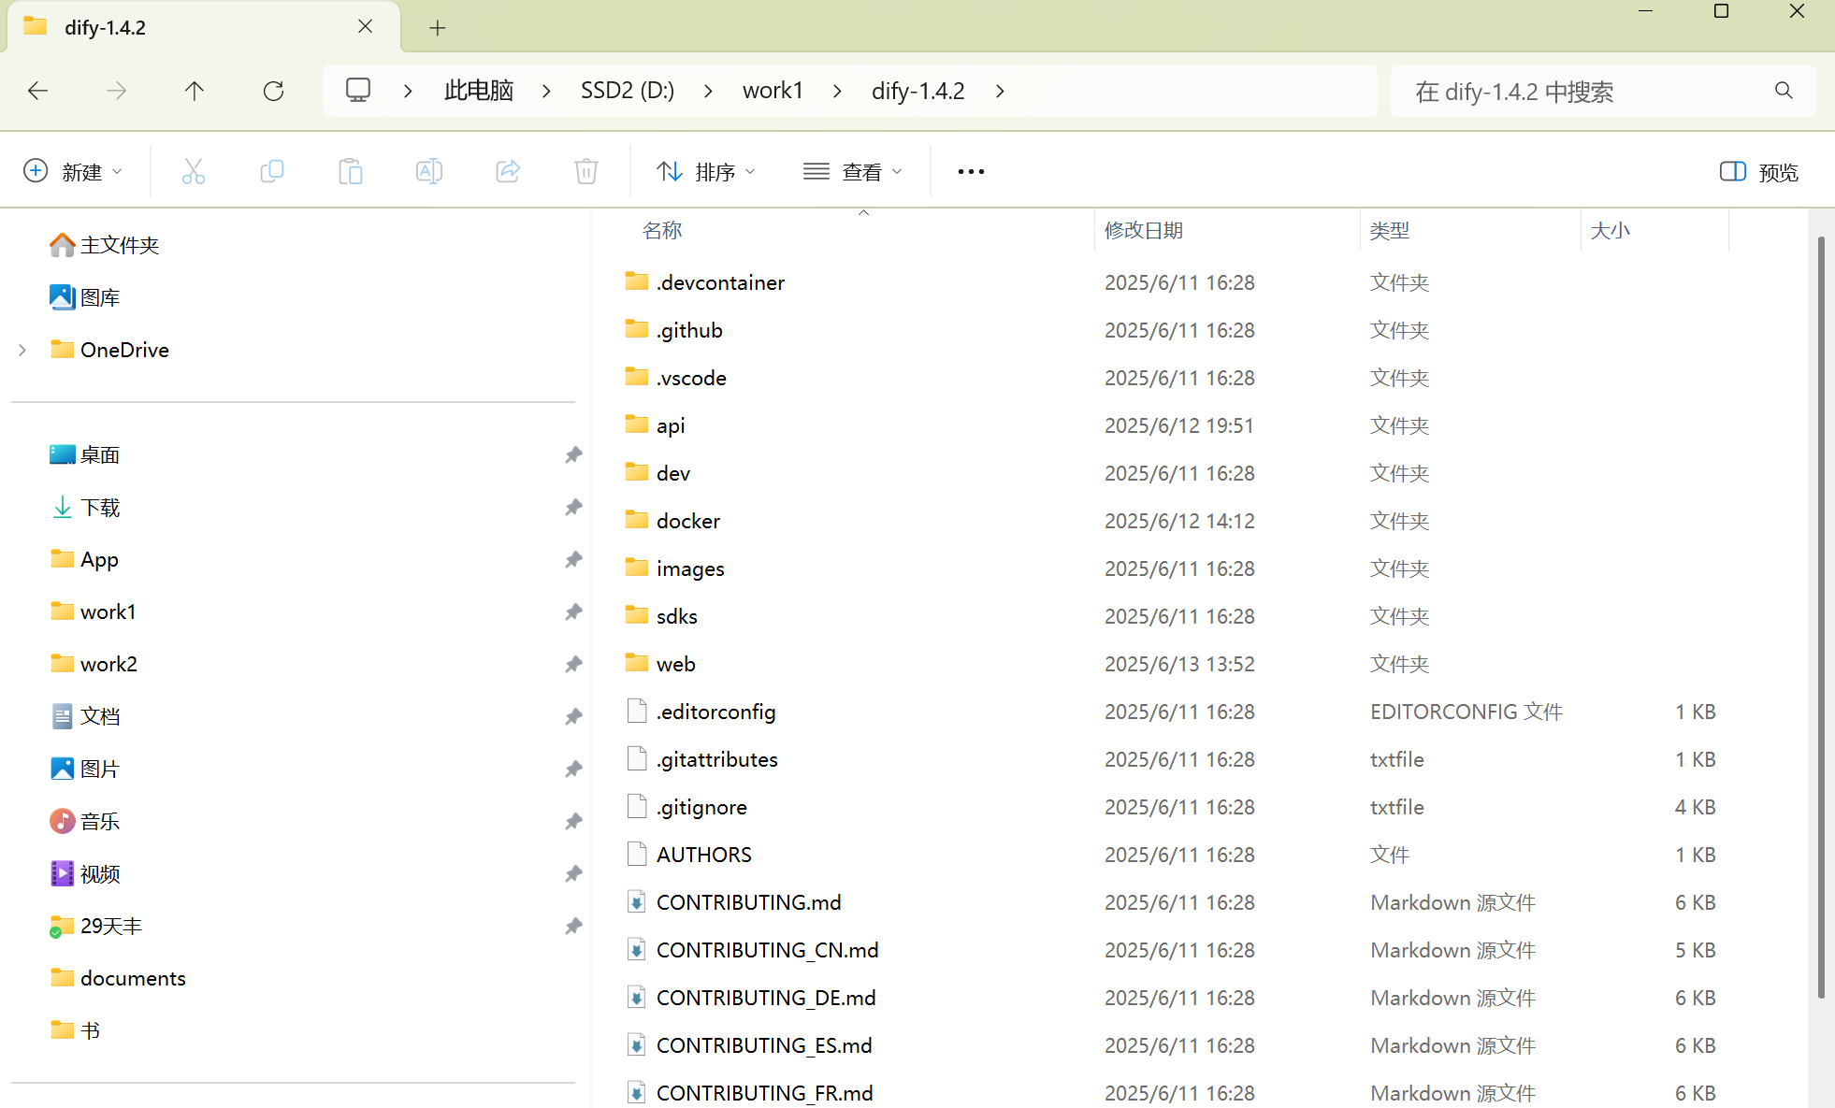
Task: Click the Cut scissors icon
Action: click(193, 171)
